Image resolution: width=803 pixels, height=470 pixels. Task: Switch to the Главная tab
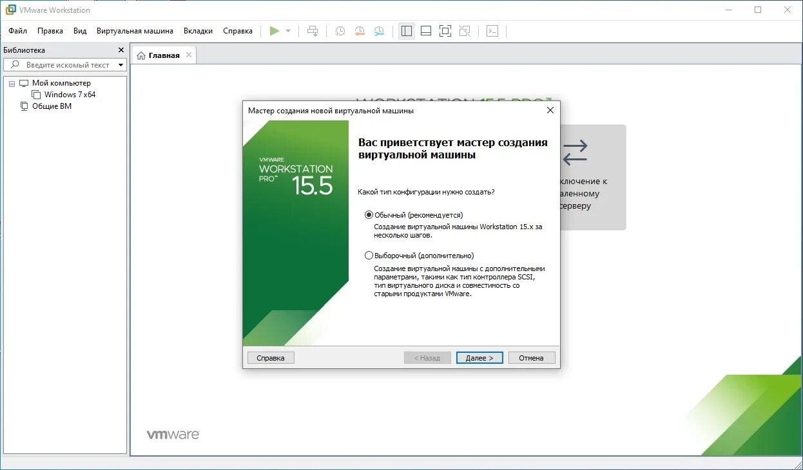164,55
